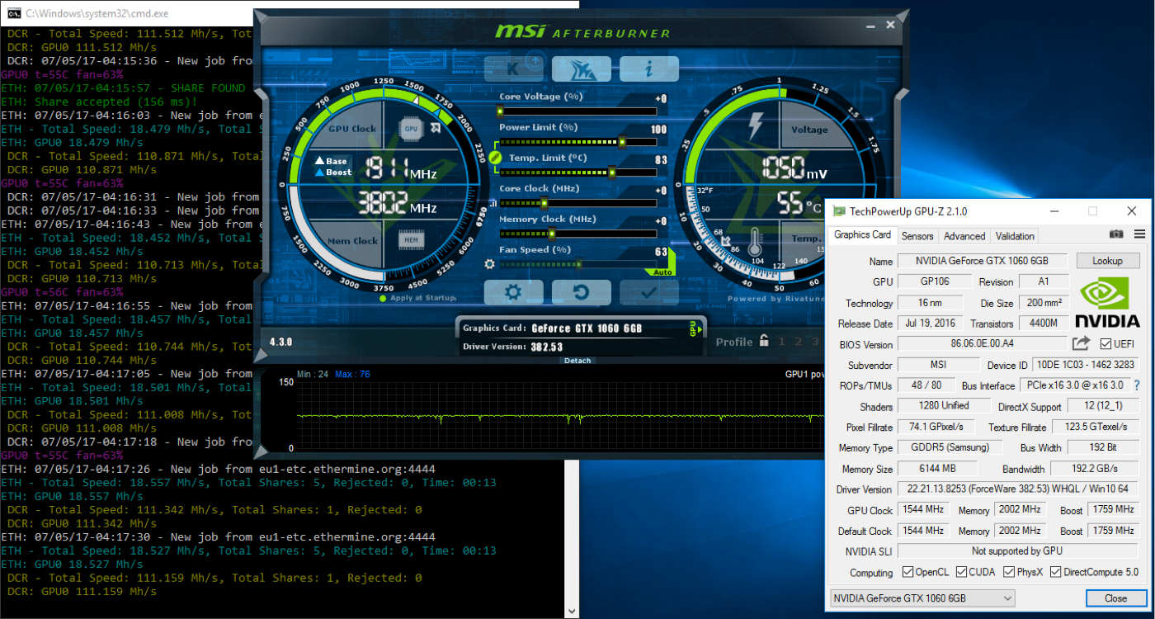The width and height of the screenshot is (1155, 619).
Task: Click the BIOS Version field in GPU-Z
Action: coord(983,344)
